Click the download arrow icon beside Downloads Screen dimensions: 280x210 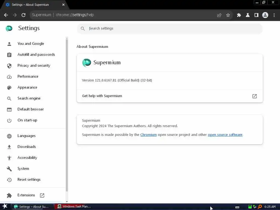[x=9, y=147]
